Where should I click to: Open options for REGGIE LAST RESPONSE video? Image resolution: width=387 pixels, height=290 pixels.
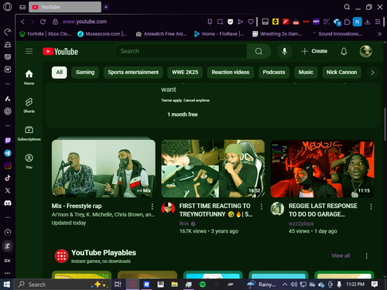click(371, 206)
